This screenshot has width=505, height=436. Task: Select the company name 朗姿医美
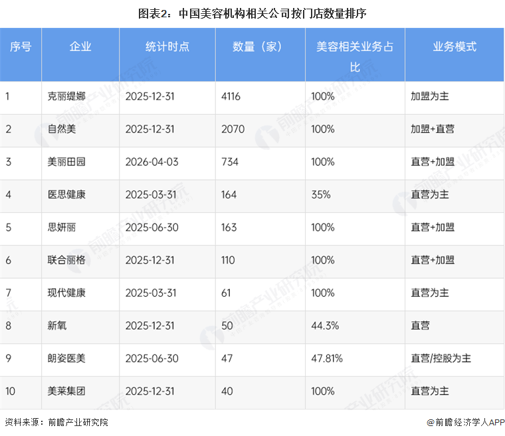[x=66, y=358]
